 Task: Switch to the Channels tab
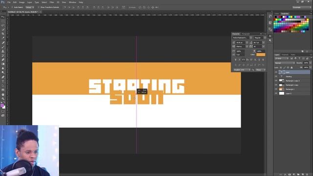pyautogui.click(x=285, y=55)
